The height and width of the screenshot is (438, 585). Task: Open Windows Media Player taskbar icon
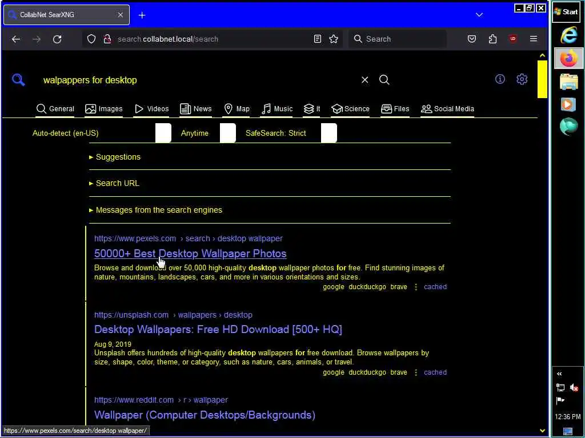pyautogui.click(x=568, y=104)
